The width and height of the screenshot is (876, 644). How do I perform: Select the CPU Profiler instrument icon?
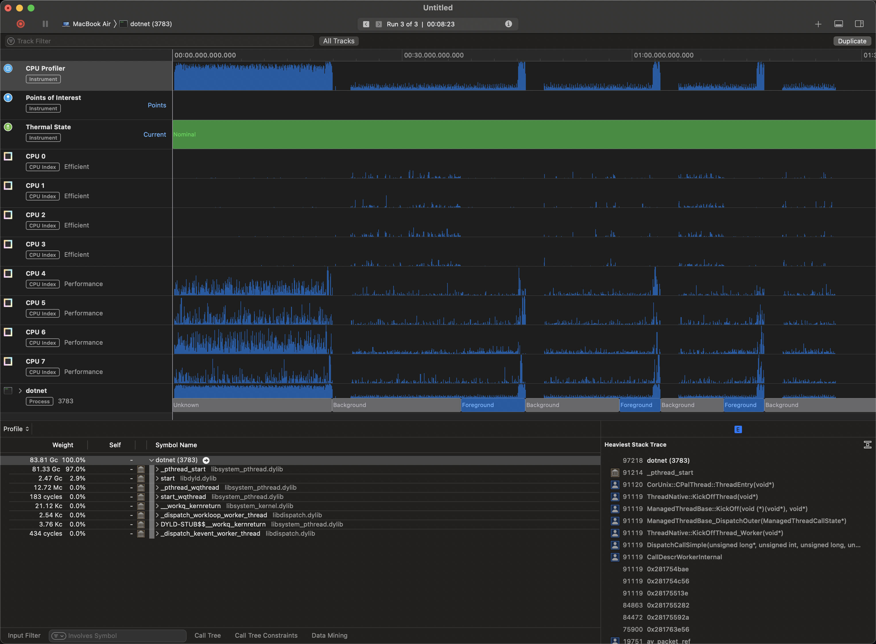8,68
